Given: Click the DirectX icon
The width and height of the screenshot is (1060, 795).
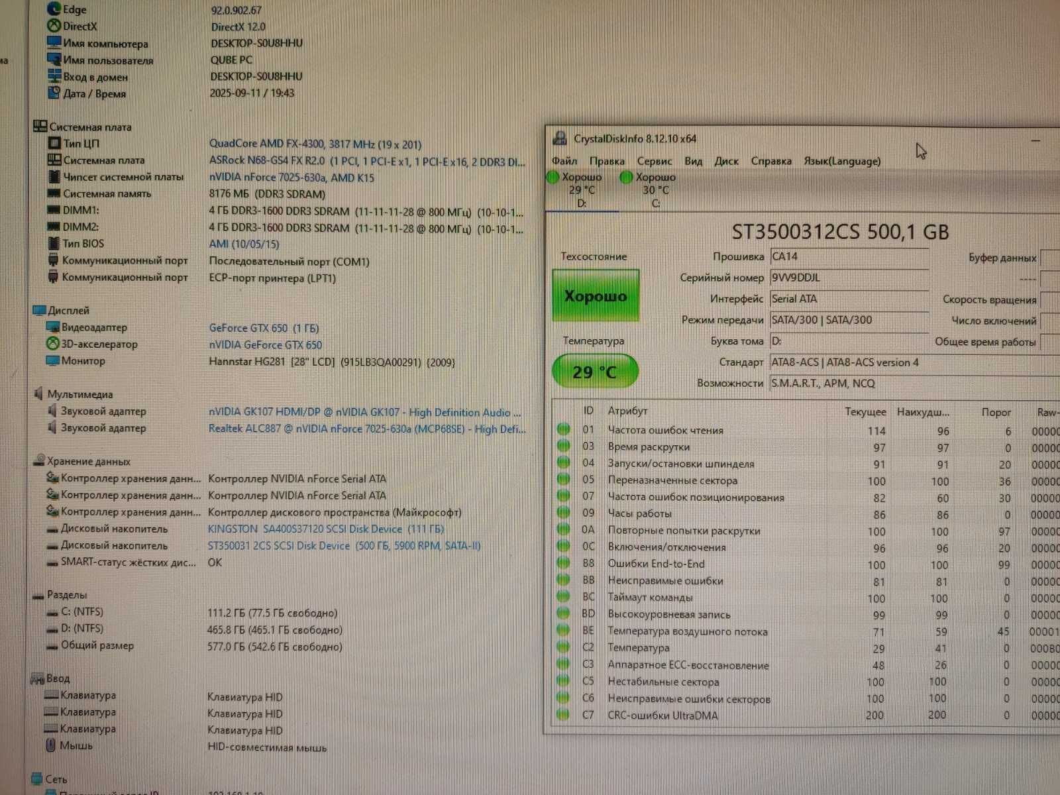Looking at the screenshot, I should pos(54,26).
